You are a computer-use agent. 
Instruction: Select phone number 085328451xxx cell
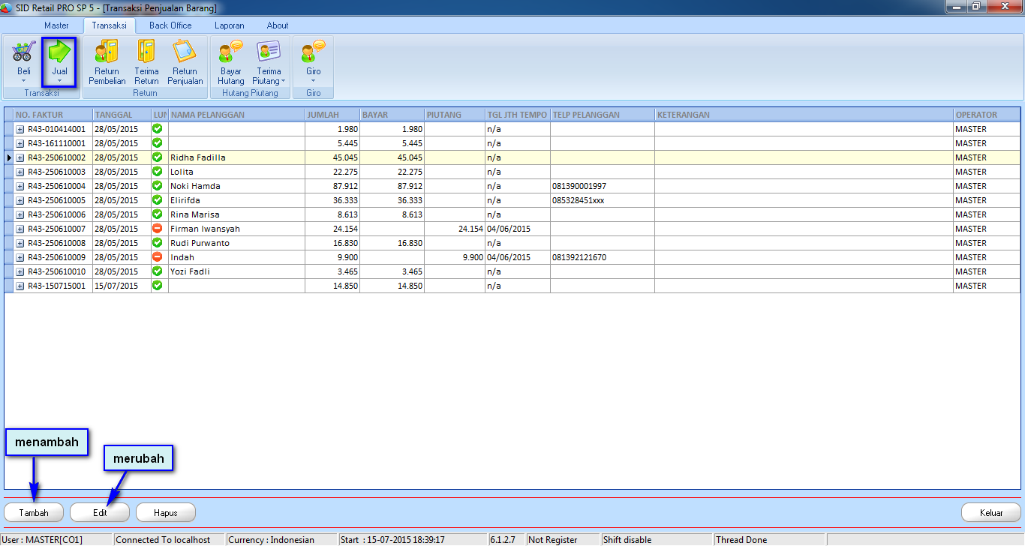tap(603, 200)
